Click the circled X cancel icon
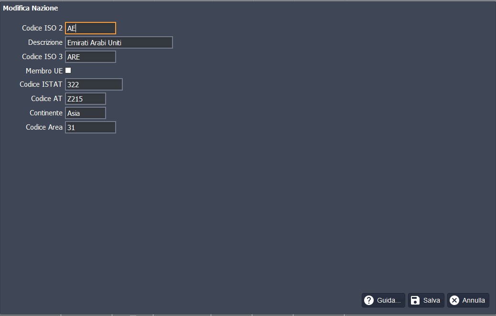Screen dimensions: 496x316 click(454, 300)
